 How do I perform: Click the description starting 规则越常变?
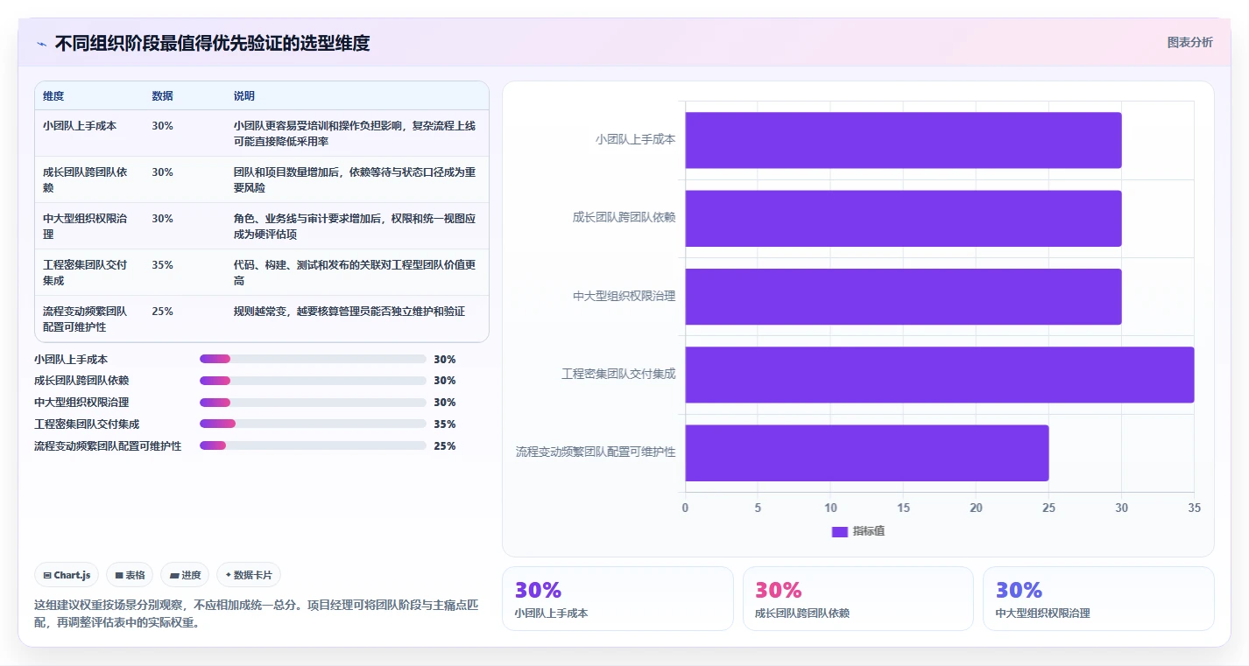(x=349, y=311)
